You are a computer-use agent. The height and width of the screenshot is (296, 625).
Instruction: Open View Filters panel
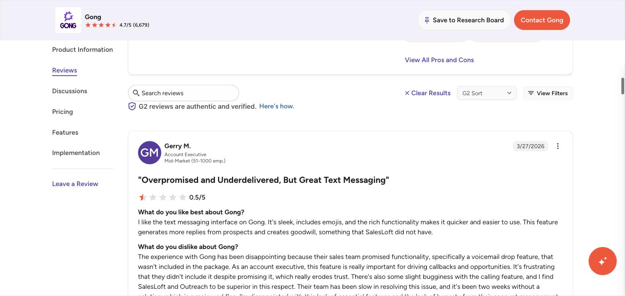[548, 93]
